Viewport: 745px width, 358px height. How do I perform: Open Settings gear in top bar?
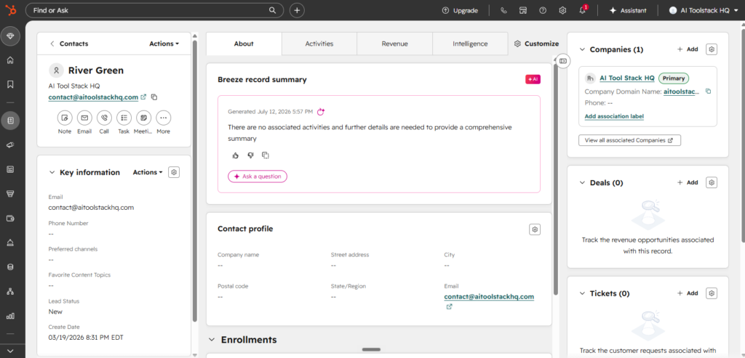pyautogui.click(x=562, y=10)
